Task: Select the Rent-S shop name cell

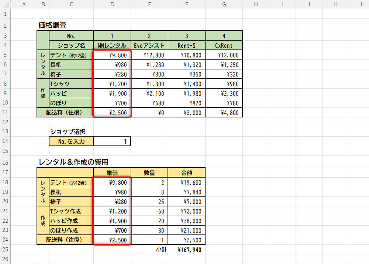Action: (x=186, y=45)
